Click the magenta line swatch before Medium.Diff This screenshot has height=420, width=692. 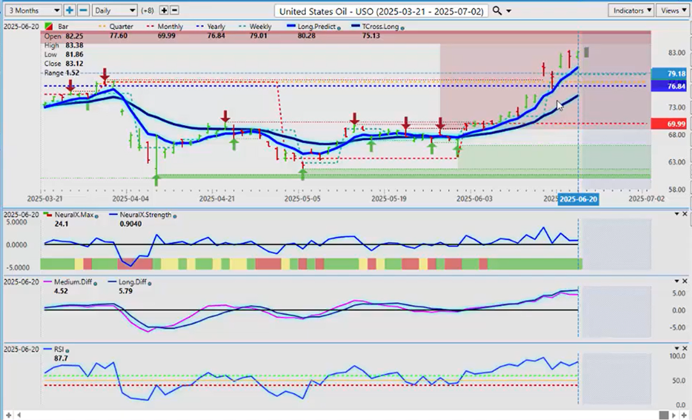[x=48, y=282]
